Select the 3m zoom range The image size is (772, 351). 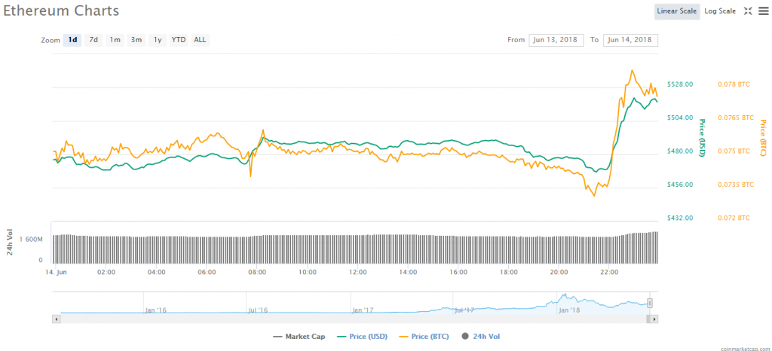tap(136, 41)
